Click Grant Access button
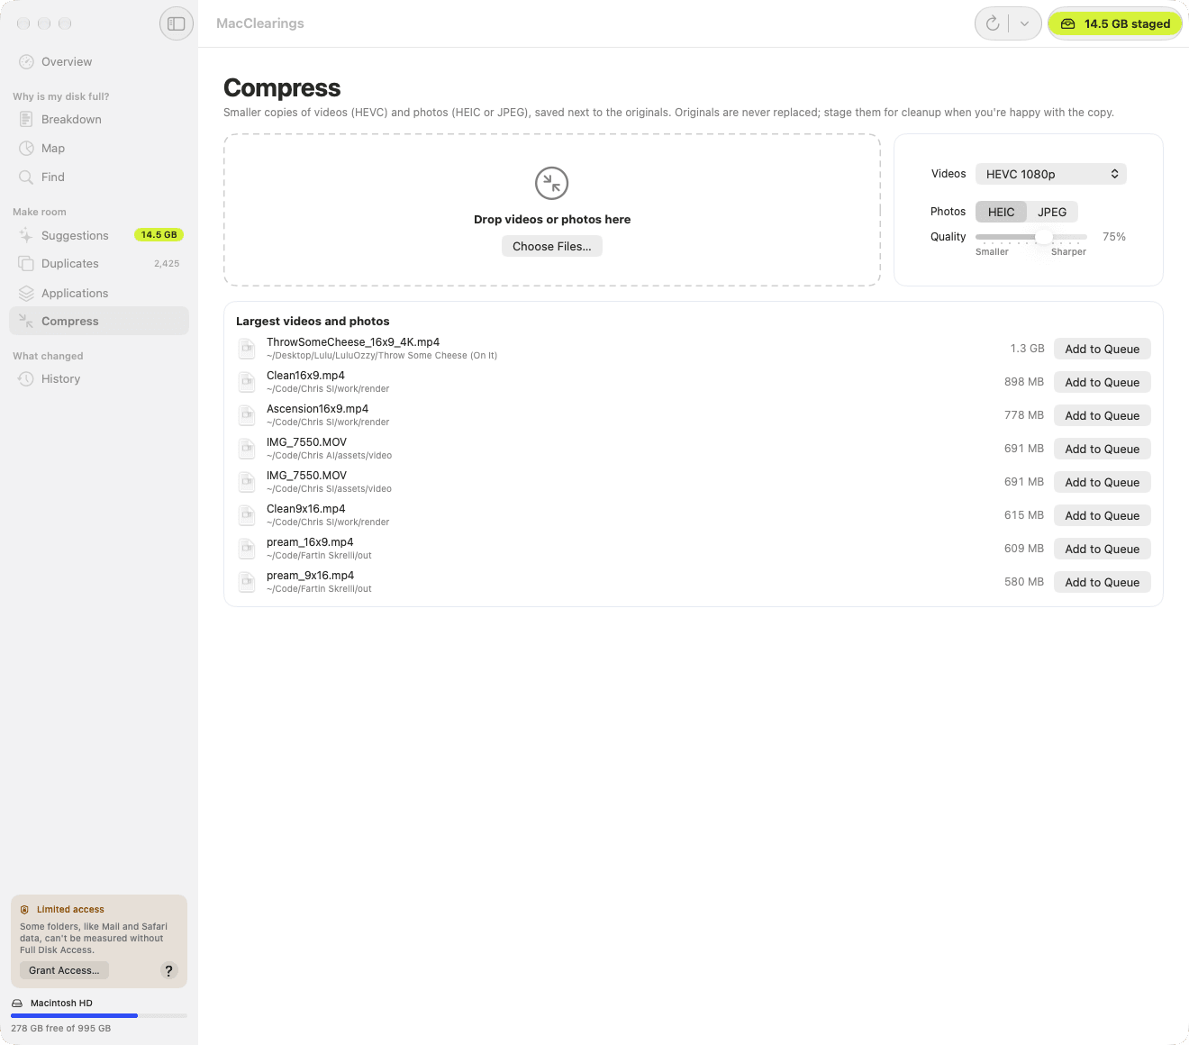1189x1045 pixels. pos(64,970)
